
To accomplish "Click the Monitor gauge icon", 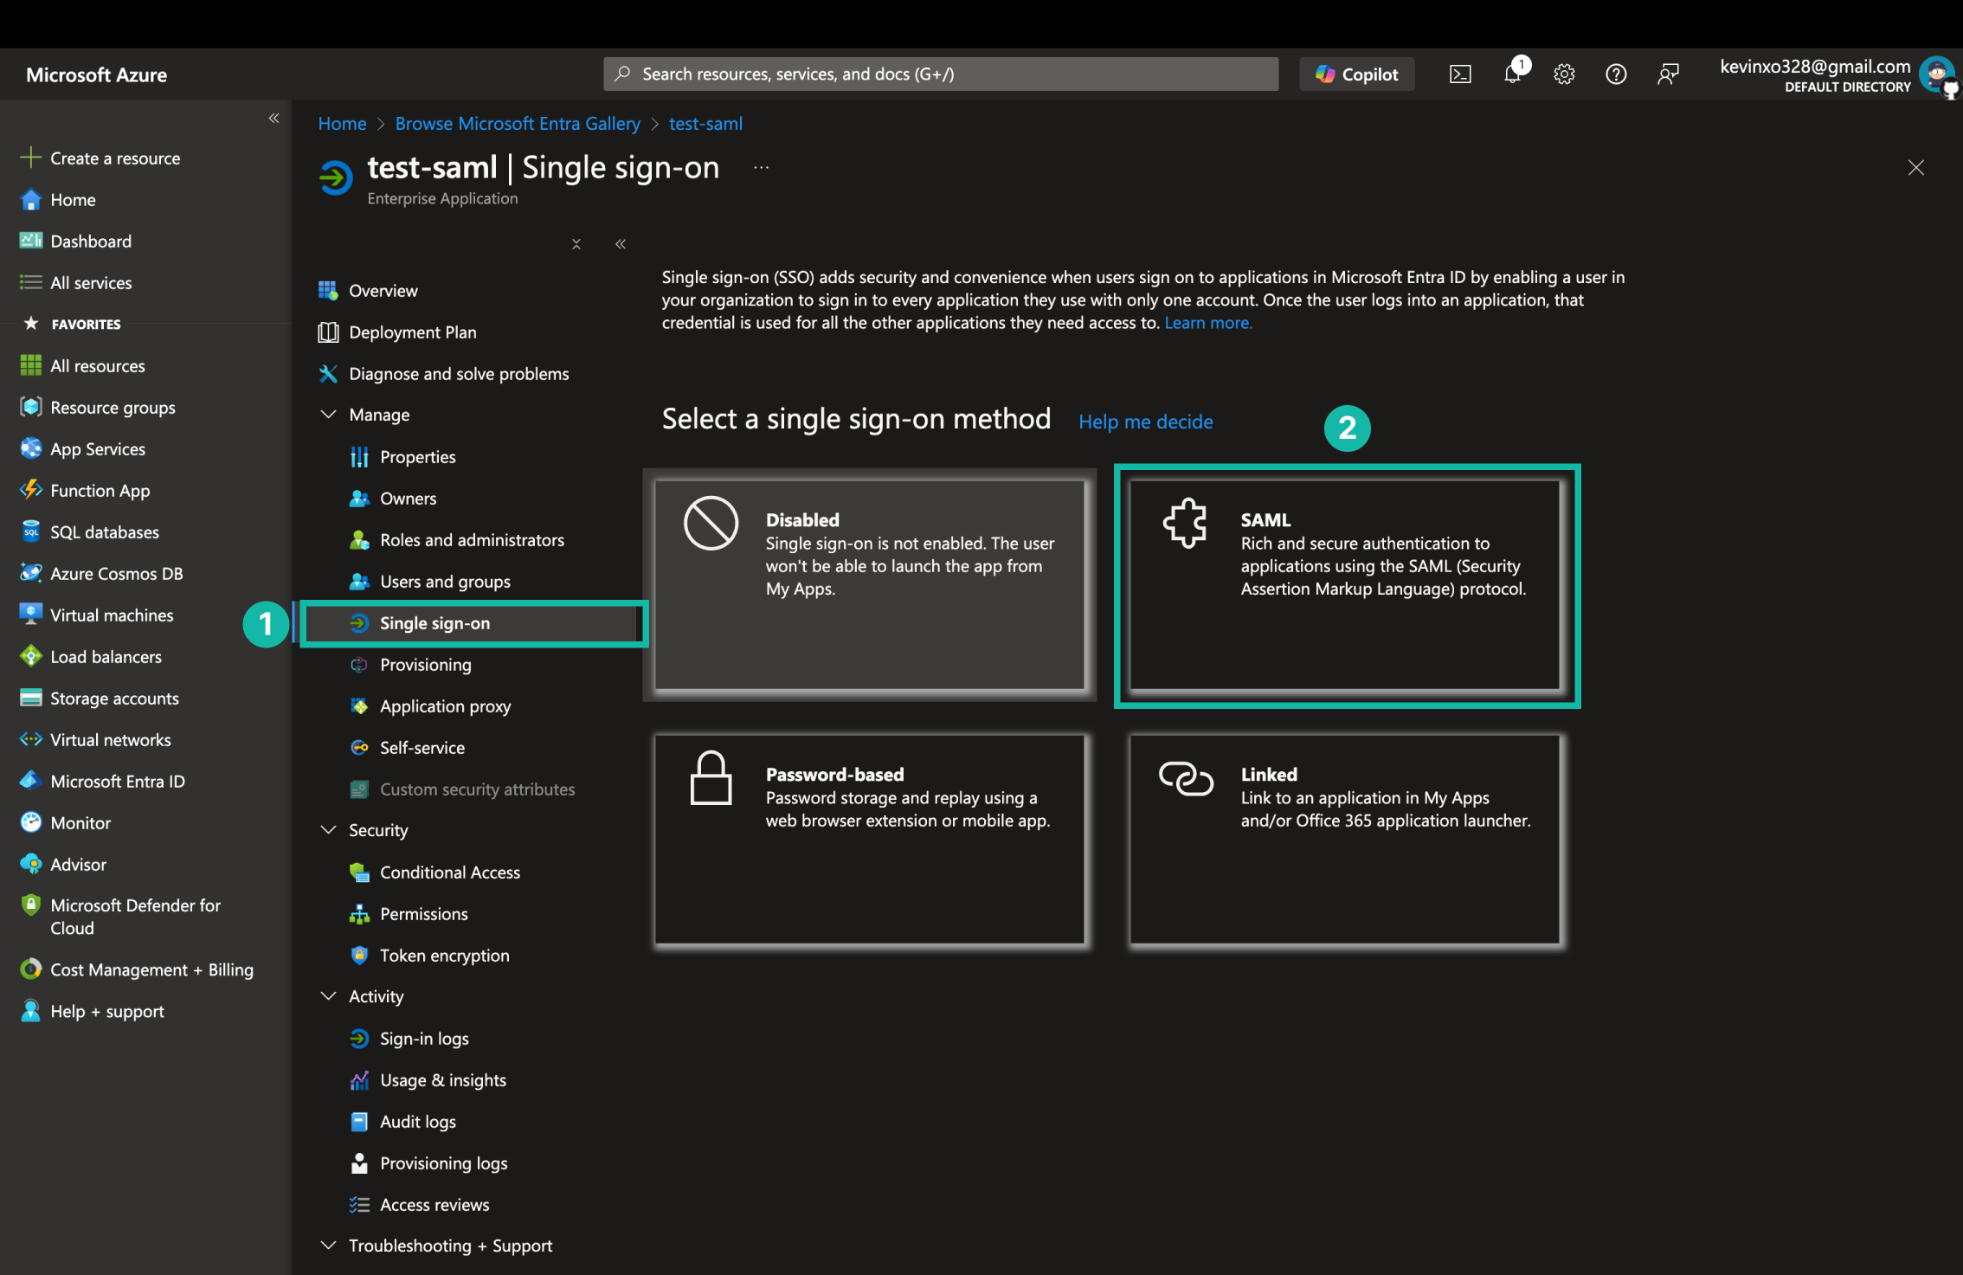I will (31, 822).
